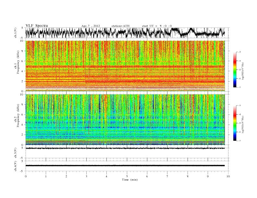Click the 'ch.1(V)' waveform axis label
Viewport: 257px width, 198px height.
tap(15, 33)
